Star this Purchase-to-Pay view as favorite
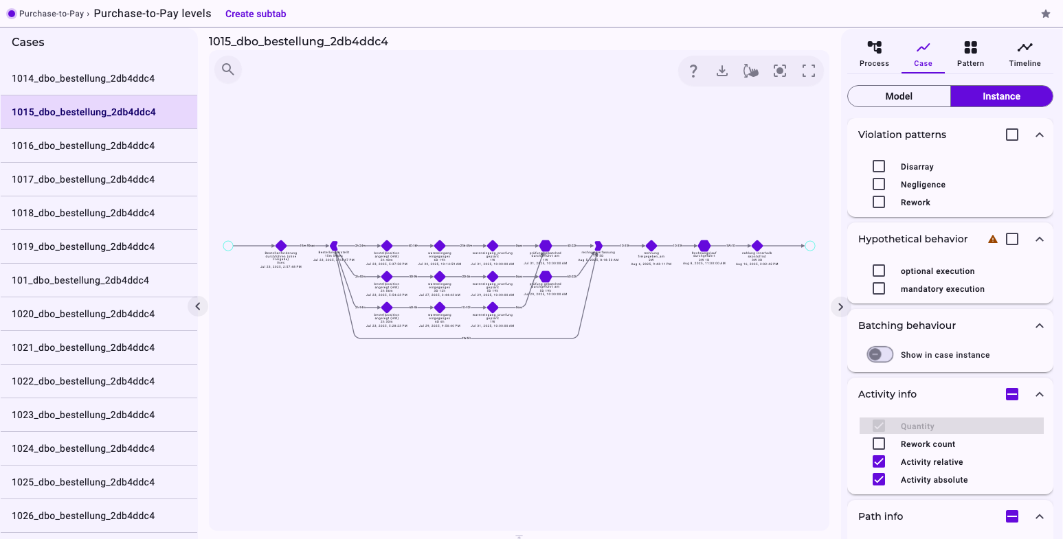 click(x=1046, y=14)
